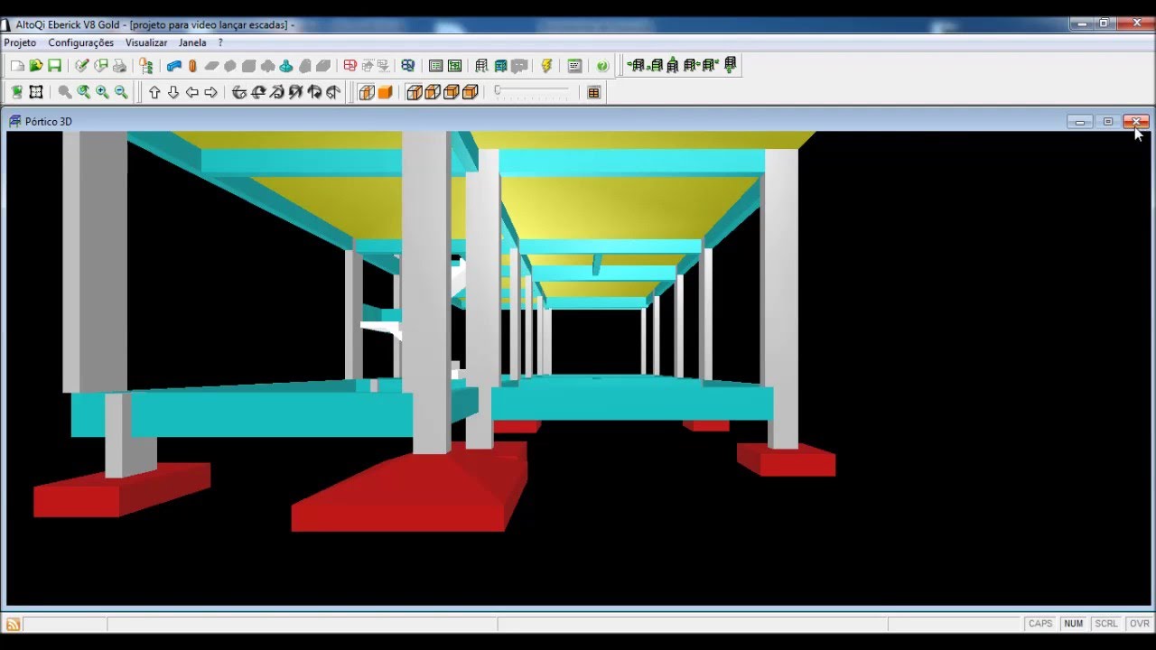1156x650 pixels.
Task: Click NUM indicator in status bar
Action: coord(1073,624)
